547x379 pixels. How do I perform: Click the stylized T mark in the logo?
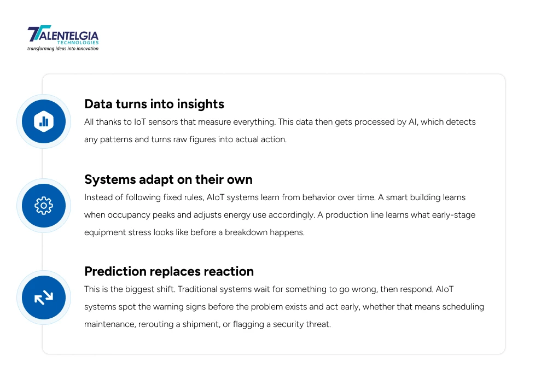[38, 33]
